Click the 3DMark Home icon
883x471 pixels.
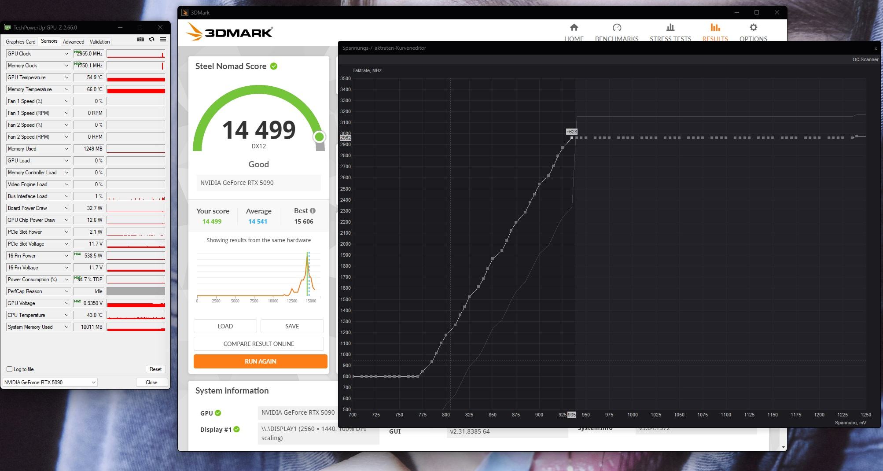(x=574, y=28)
